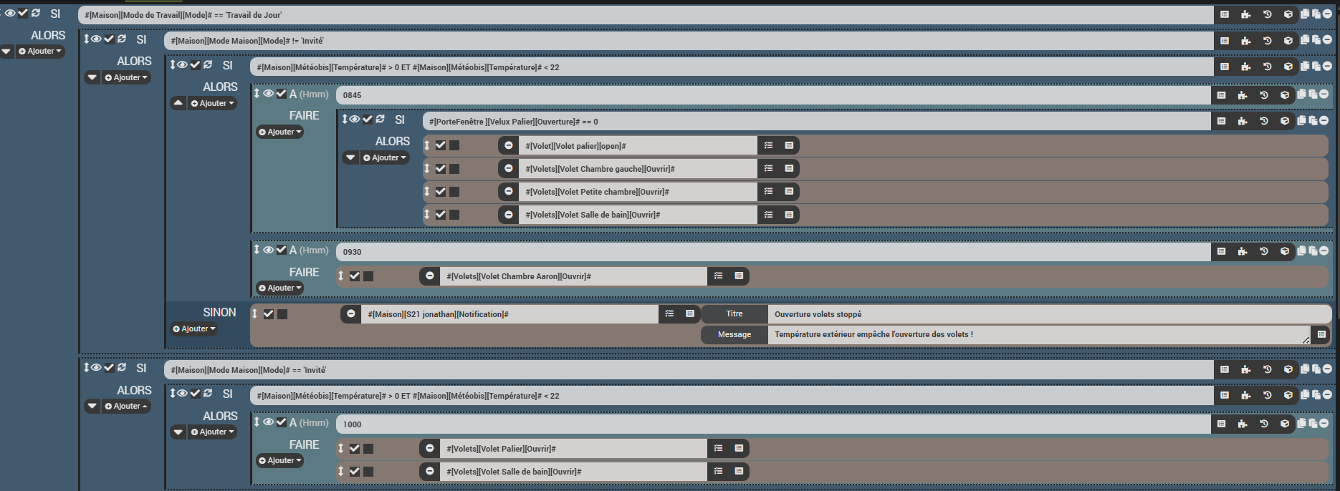Copy the == 'Invité' SI block
The height and width of the screenshot is (491, 1340).
pos(1305,369)
